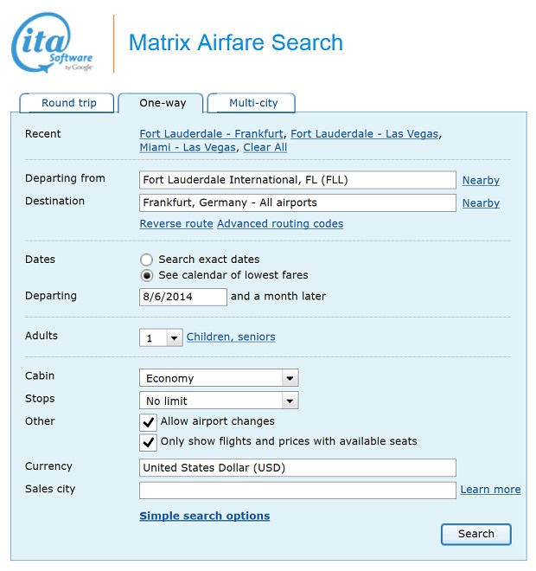536x571 pixels.
Task: Click the Destination input field
Action: pyautogui.click(x=297, y=202)
